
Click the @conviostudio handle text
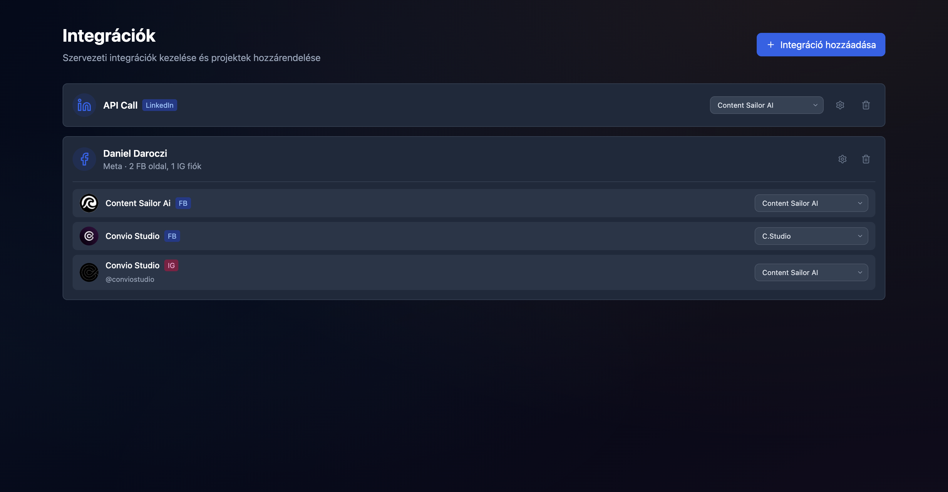point(130,279)
